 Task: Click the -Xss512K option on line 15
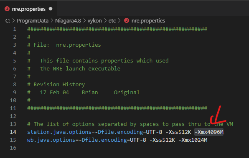pyautogui.click(x=162, y=140)
